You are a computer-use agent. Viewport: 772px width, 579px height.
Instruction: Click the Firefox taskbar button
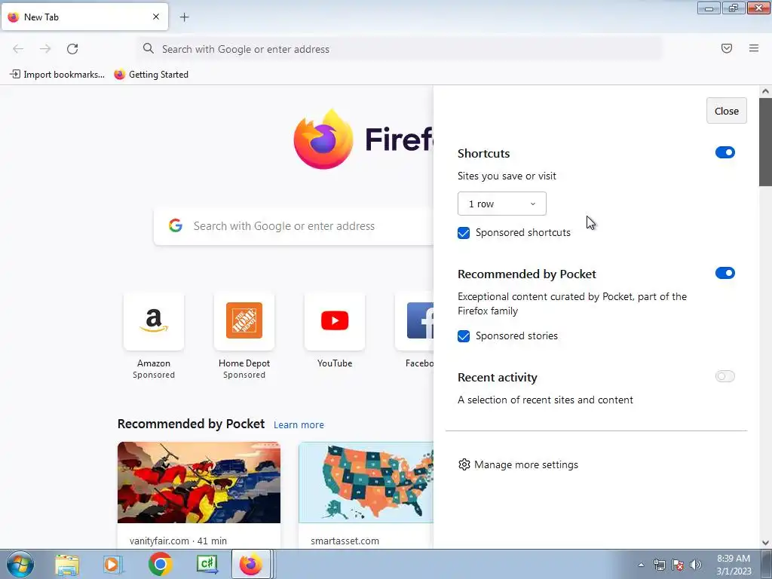tap(251, 564)
